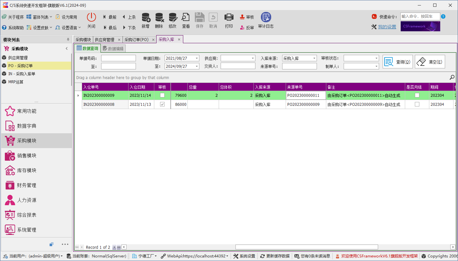Viewport: 458px width, 261px height.
Task: Select IN - 采购入库单 in module list
Action: pos(36,74)
